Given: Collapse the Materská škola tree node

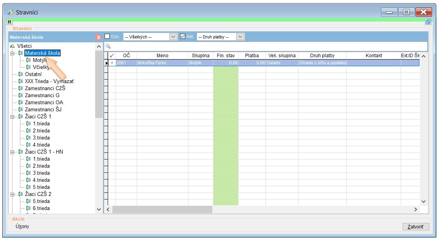Looking at the screenshot, I should point(13,53).
